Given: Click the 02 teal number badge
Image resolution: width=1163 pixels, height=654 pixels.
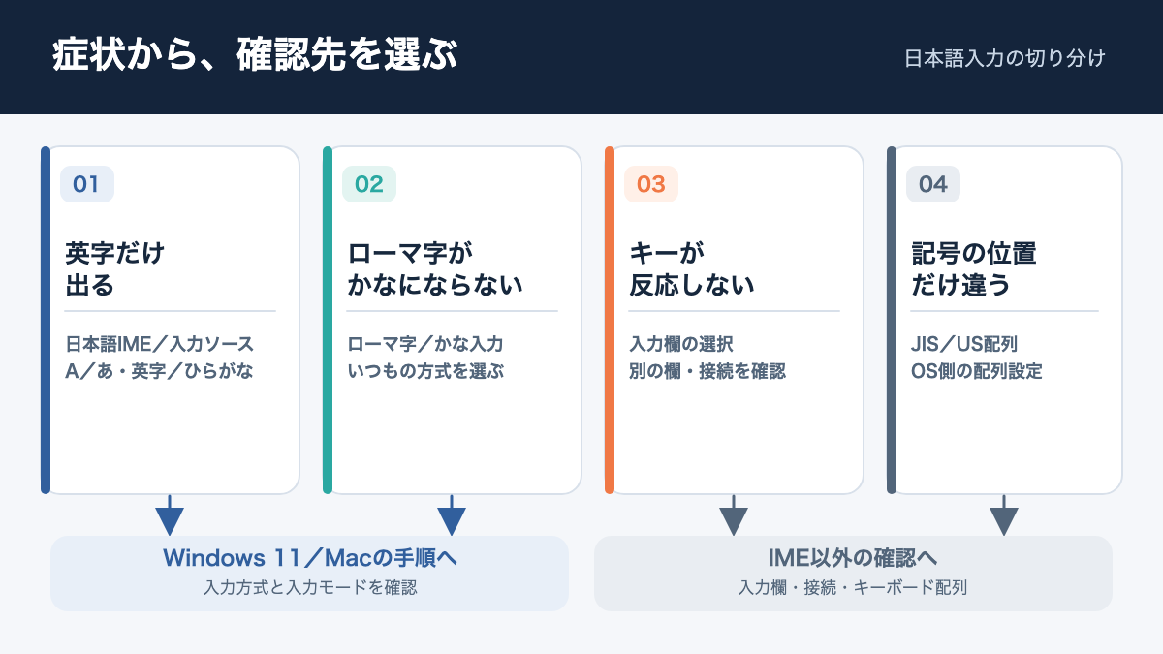Looking at the screenshot, I should (369, 184).
